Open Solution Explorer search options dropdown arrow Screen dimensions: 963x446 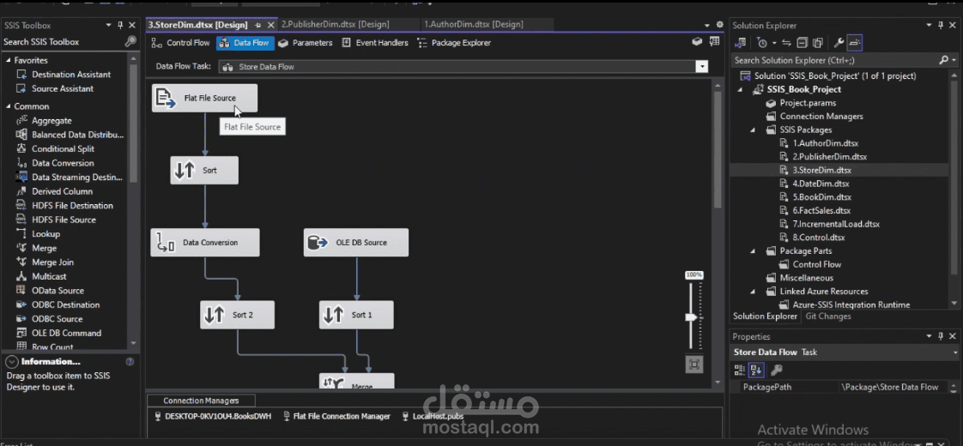954,60
